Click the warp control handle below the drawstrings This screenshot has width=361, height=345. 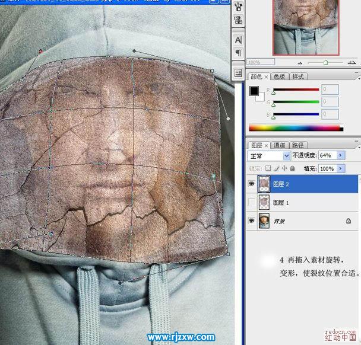click(120, 283)
